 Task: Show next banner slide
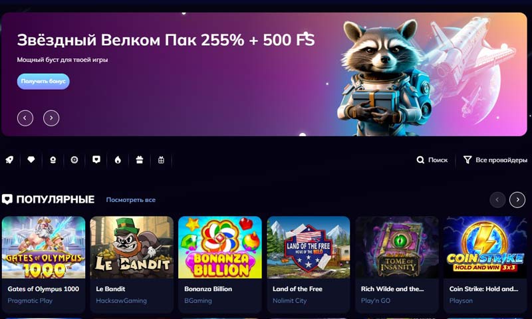point(51,118)
